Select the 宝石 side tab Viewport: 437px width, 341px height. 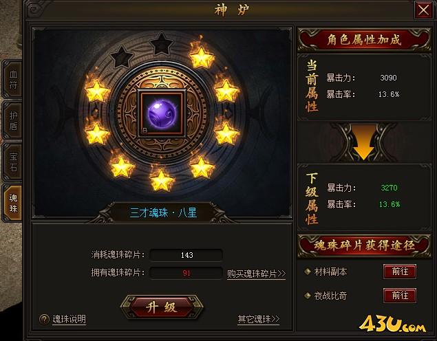click(x=13, y=162)
